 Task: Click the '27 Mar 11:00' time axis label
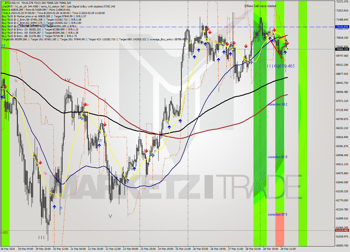(x=236, y=249)
